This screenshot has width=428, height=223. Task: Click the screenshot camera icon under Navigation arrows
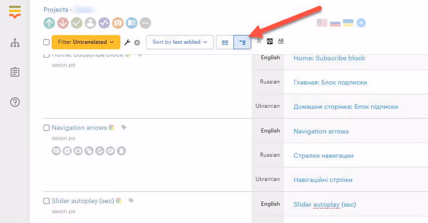click(78, 151)
